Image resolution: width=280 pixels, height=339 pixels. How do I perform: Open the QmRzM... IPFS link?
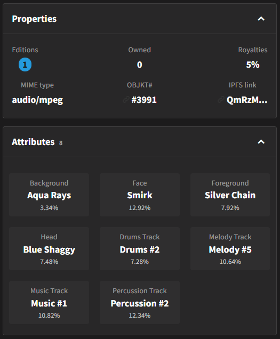click(247, 100)
